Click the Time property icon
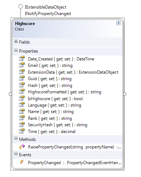 pos(22,131)
